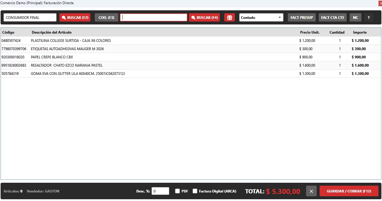Click the bold $ 1.600,00 importe amount

360,65
